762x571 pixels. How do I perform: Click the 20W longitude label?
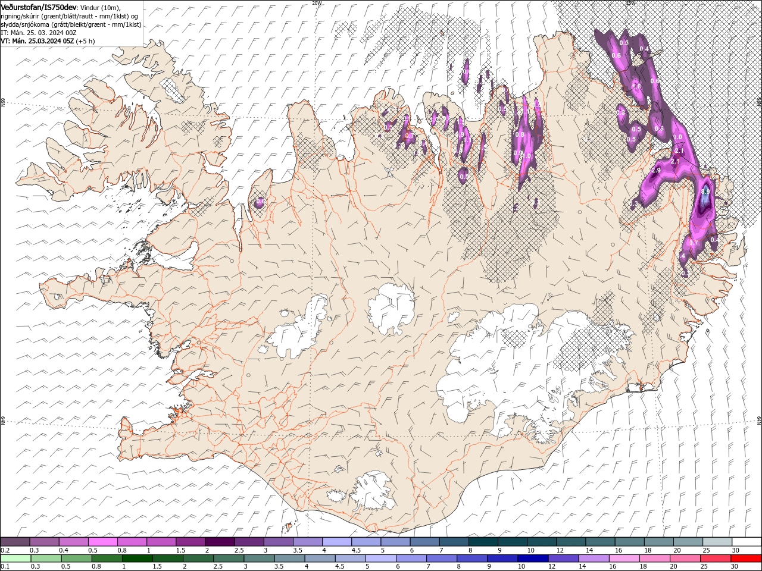point(317,3)
